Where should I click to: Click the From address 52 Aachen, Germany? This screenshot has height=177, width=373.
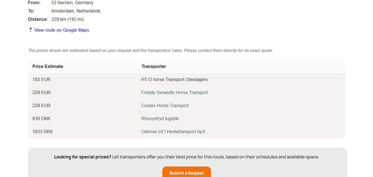coord(72,2)
